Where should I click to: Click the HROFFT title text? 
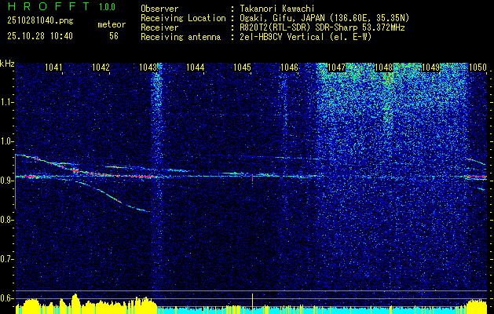48,6
